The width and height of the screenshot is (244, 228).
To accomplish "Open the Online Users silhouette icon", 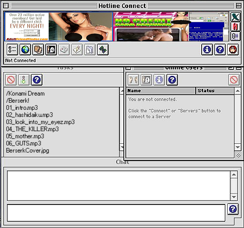I will [51, 49].
